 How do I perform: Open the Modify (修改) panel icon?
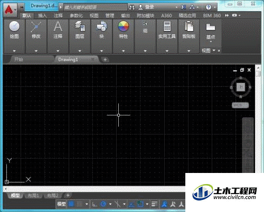(x=36, y=27)
